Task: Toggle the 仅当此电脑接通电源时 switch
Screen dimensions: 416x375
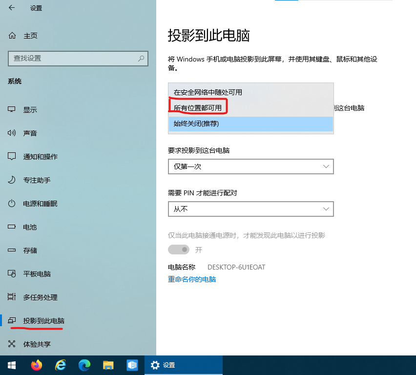Action: tap(179, 250)
